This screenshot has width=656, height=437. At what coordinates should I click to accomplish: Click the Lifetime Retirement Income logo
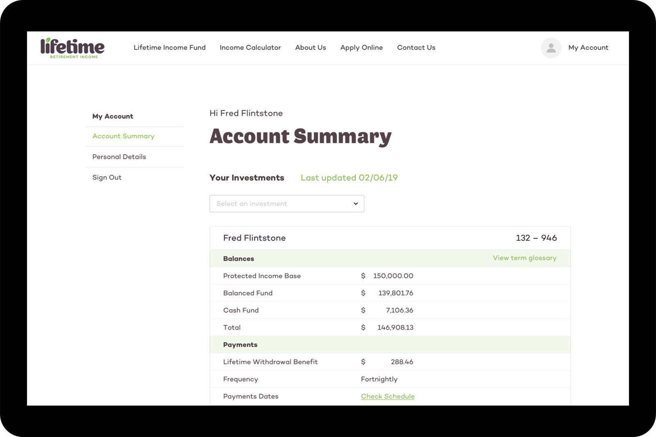(x=73, y=48)
